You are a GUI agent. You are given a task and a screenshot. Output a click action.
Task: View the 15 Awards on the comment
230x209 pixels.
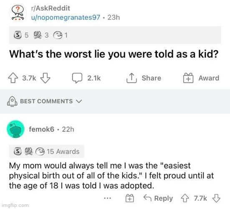[46, 151]
